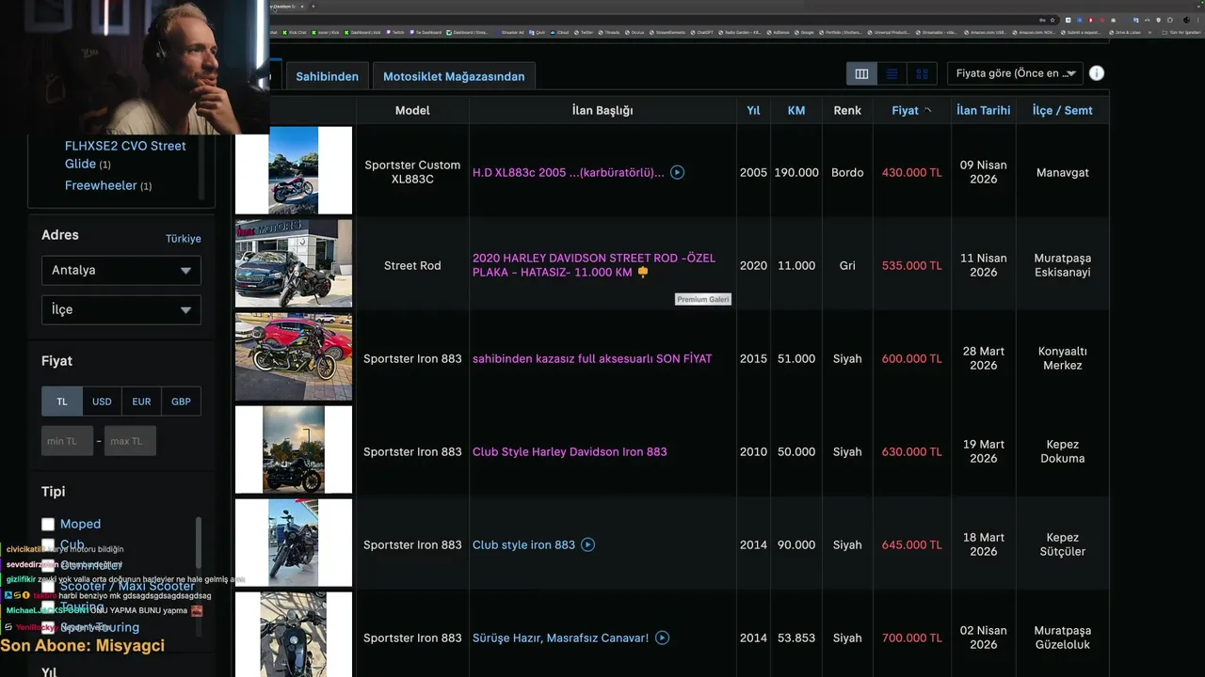1205x677 pixels.
Task: Open sahibinden kazasız full aksesuarlı listing
Action: click(592, 358)
